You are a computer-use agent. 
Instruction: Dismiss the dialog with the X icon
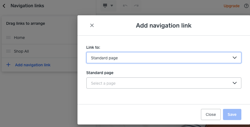coord(92,25)
